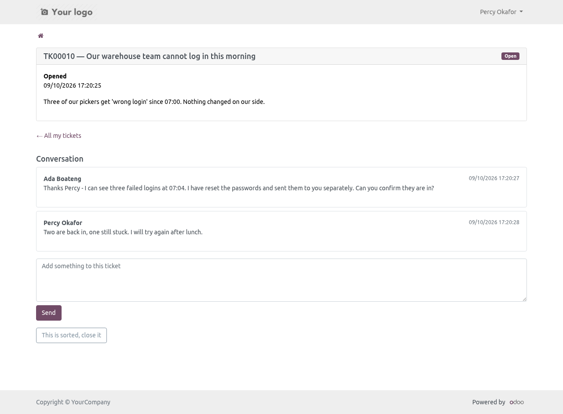Click This is sorted, close it button

click(x=71, y=335)
